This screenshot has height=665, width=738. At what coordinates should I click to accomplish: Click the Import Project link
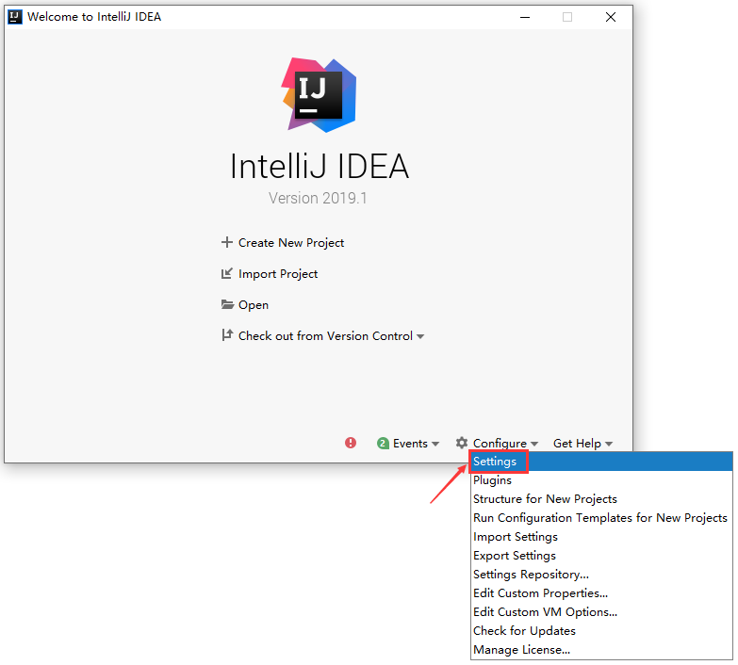(279, 275)
